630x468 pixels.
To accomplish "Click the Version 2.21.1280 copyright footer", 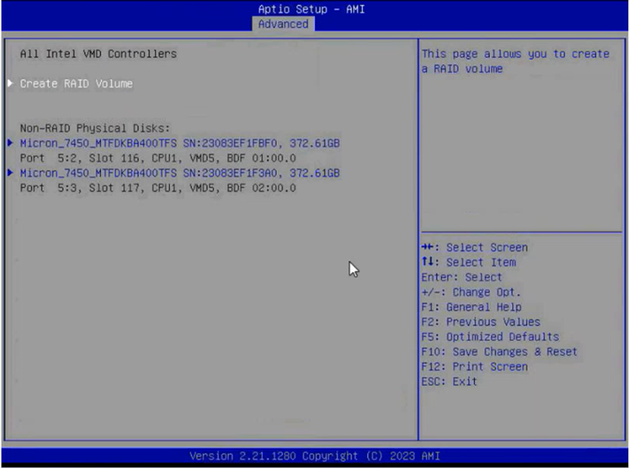I will pyautogui.click(x=315, y=456).
